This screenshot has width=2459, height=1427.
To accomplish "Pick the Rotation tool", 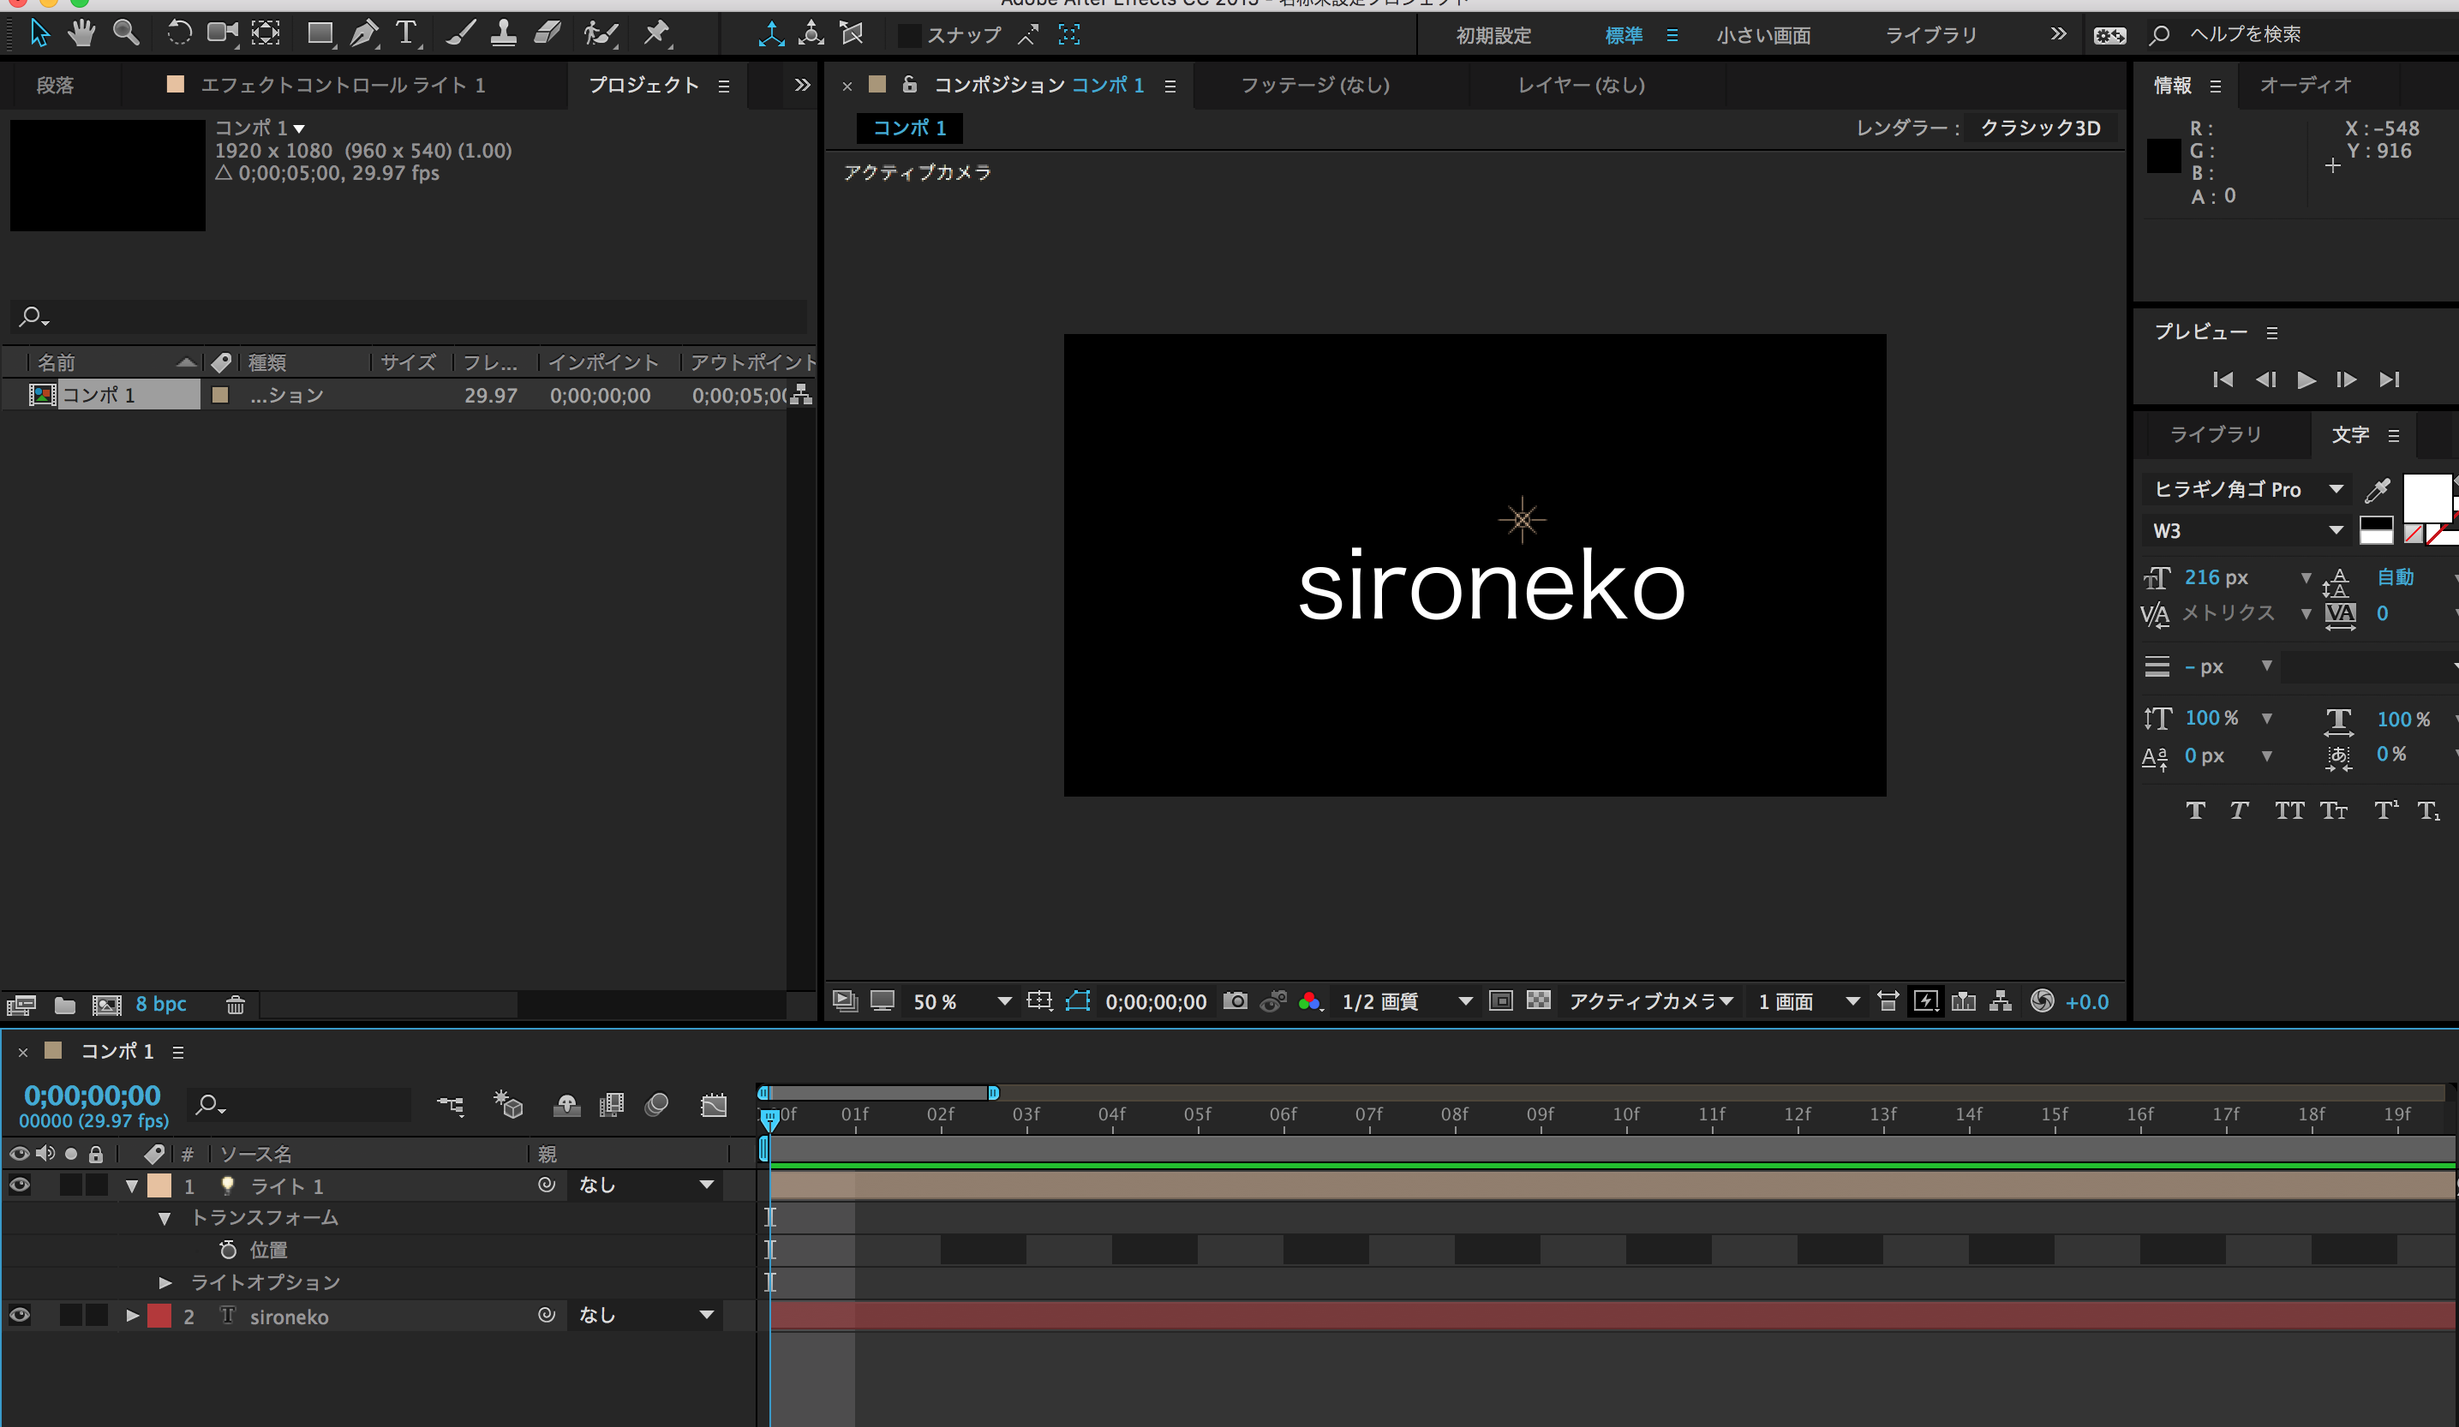I will [x=178, y=34].
